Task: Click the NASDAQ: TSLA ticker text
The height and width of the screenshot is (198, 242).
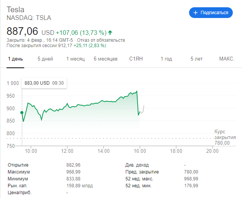Action: click(29, 18)
